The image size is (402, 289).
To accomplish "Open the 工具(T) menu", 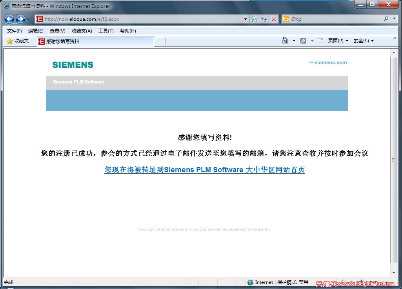I will 106,31.
